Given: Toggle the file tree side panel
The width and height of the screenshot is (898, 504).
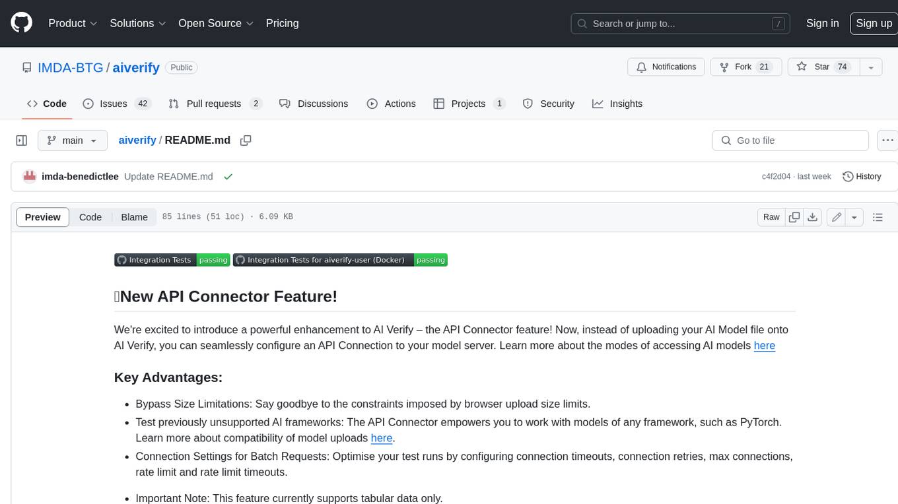Looking at the screenshot, I should pyautogui.click(x=22, y=141).
